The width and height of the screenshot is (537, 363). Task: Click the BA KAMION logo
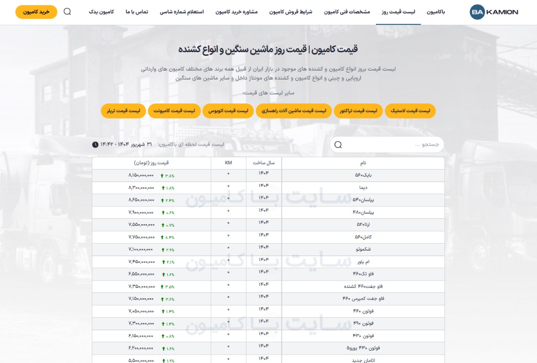pos(494,12)
